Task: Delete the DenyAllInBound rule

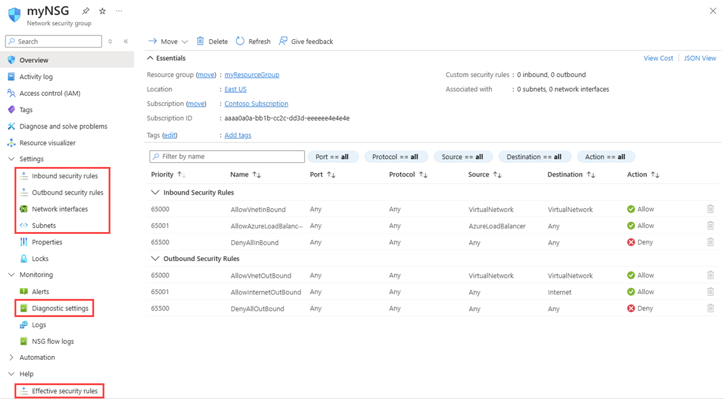Action: click(x=711, y=242)
